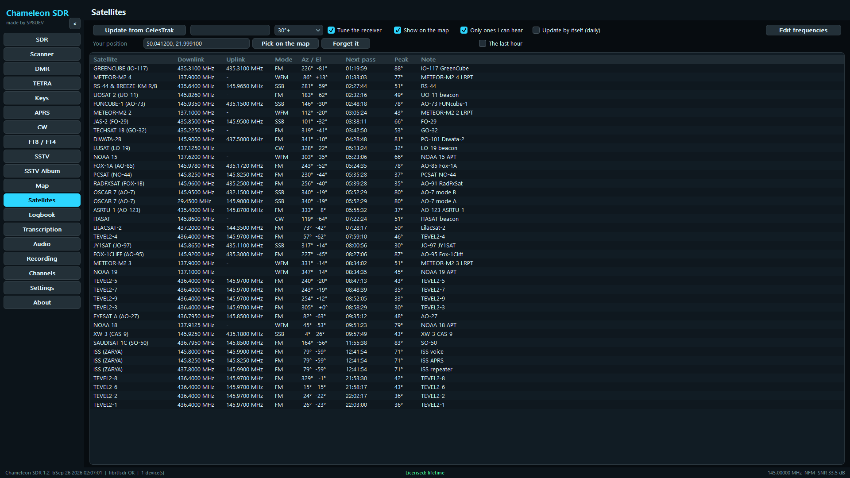850x478 pixels.
Task: Open Edit frequencies
Action: pyautogui.click(x=803, y=31)
